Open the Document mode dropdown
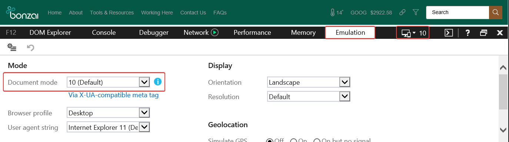 click(x=108, y=82)
